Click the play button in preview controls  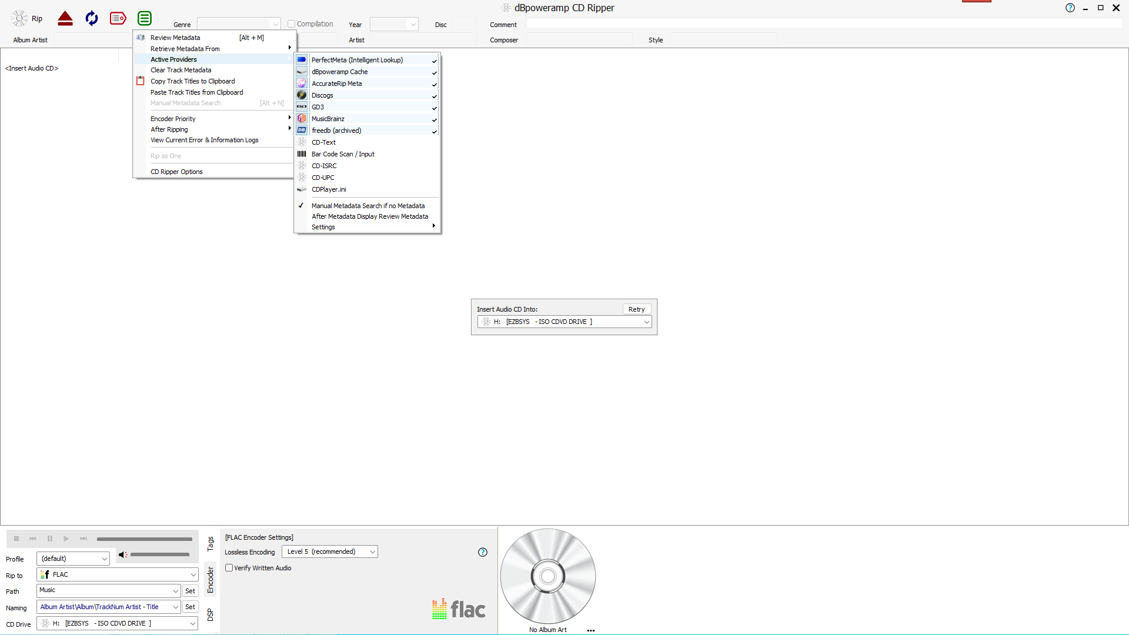[x=66, y=539]
